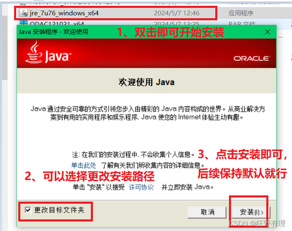
Task: Open the 单击此处 link
Action: click(84, 165)
